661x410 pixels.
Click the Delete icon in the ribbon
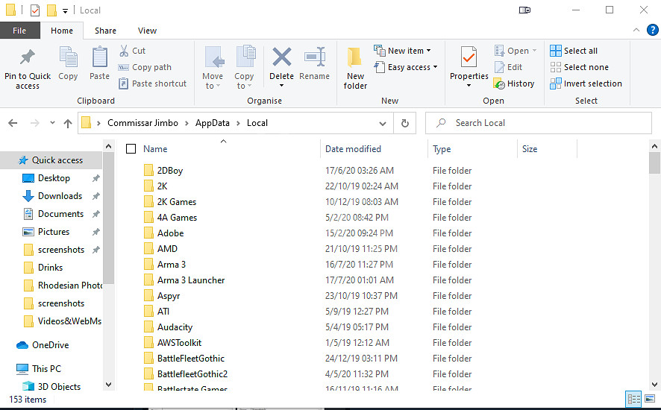pos(281,58)
